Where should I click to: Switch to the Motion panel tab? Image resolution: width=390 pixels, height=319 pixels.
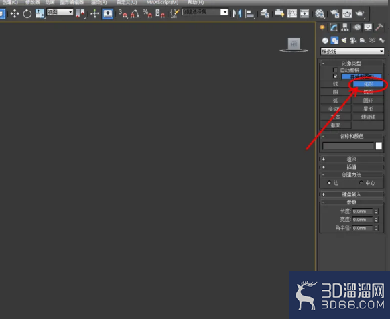(357, 27)
